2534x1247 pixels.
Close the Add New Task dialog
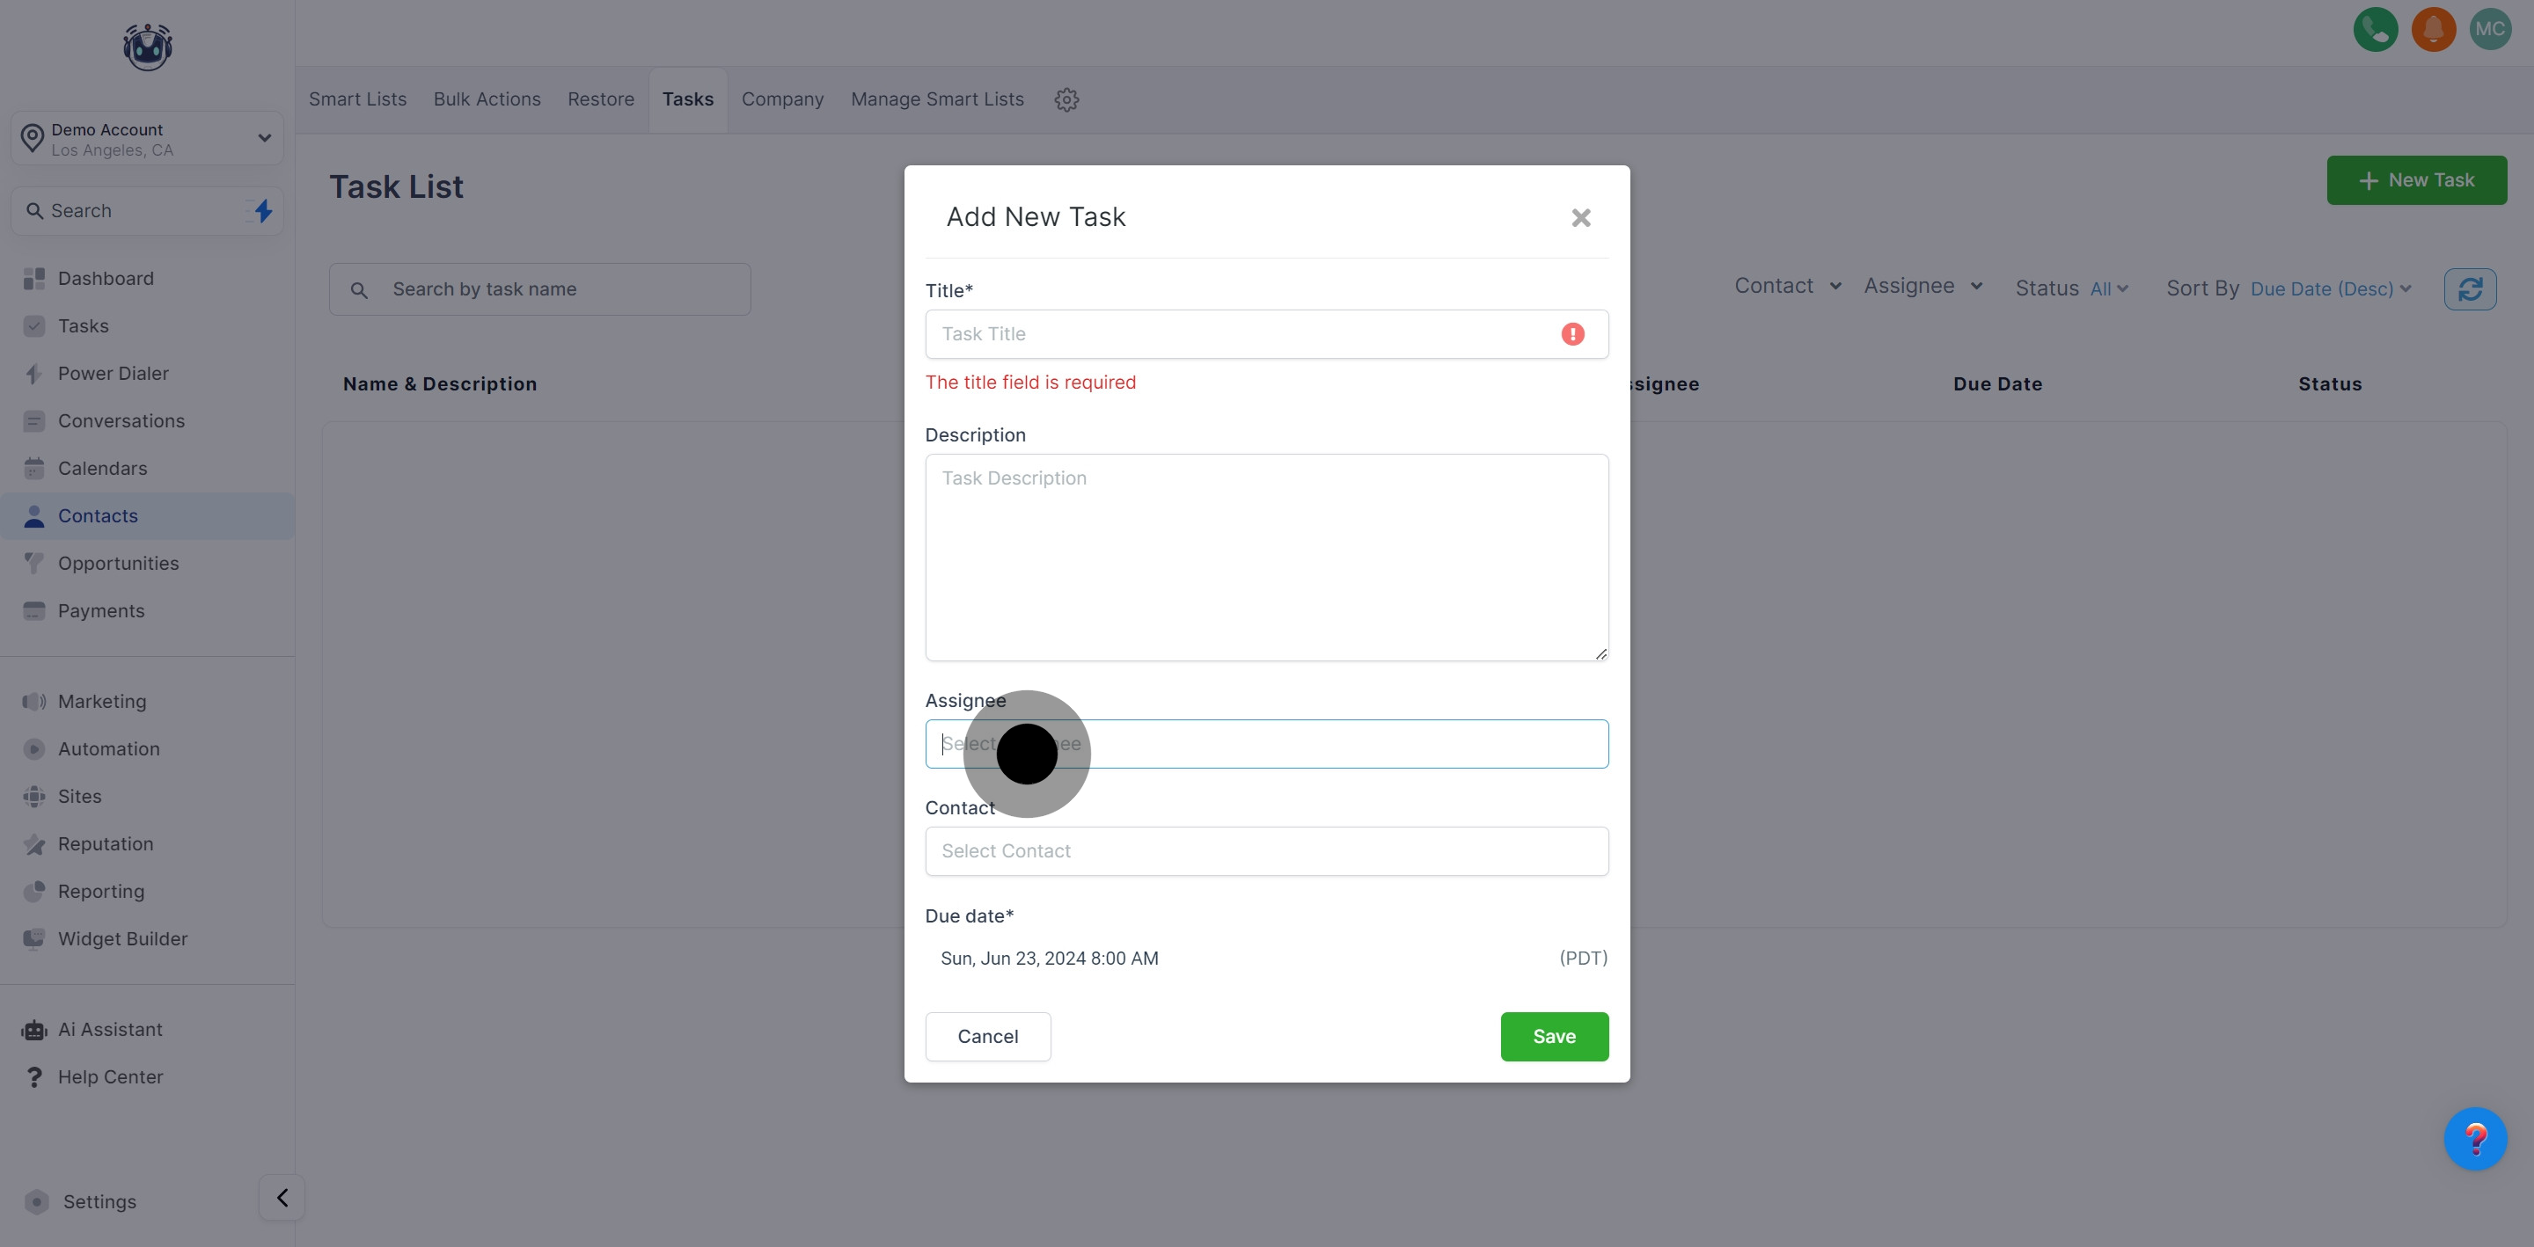point(1580,217)
